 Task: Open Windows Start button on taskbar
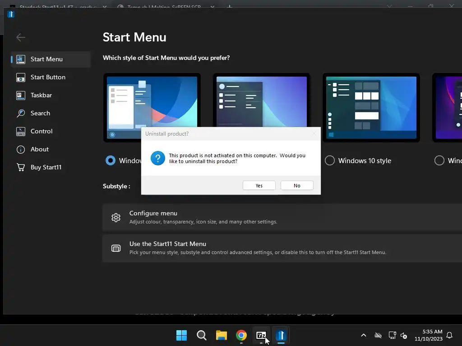pos(181,335)
